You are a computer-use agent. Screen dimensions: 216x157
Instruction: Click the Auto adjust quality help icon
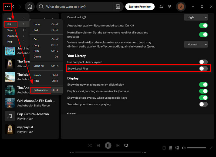coord(132,25)
